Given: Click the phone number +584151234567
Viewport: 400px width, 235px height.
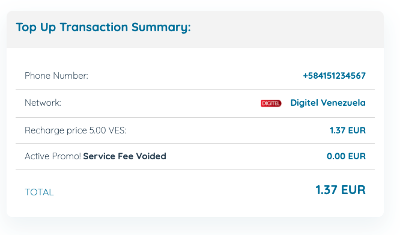Looking at the screenshot, I should 334,76.
